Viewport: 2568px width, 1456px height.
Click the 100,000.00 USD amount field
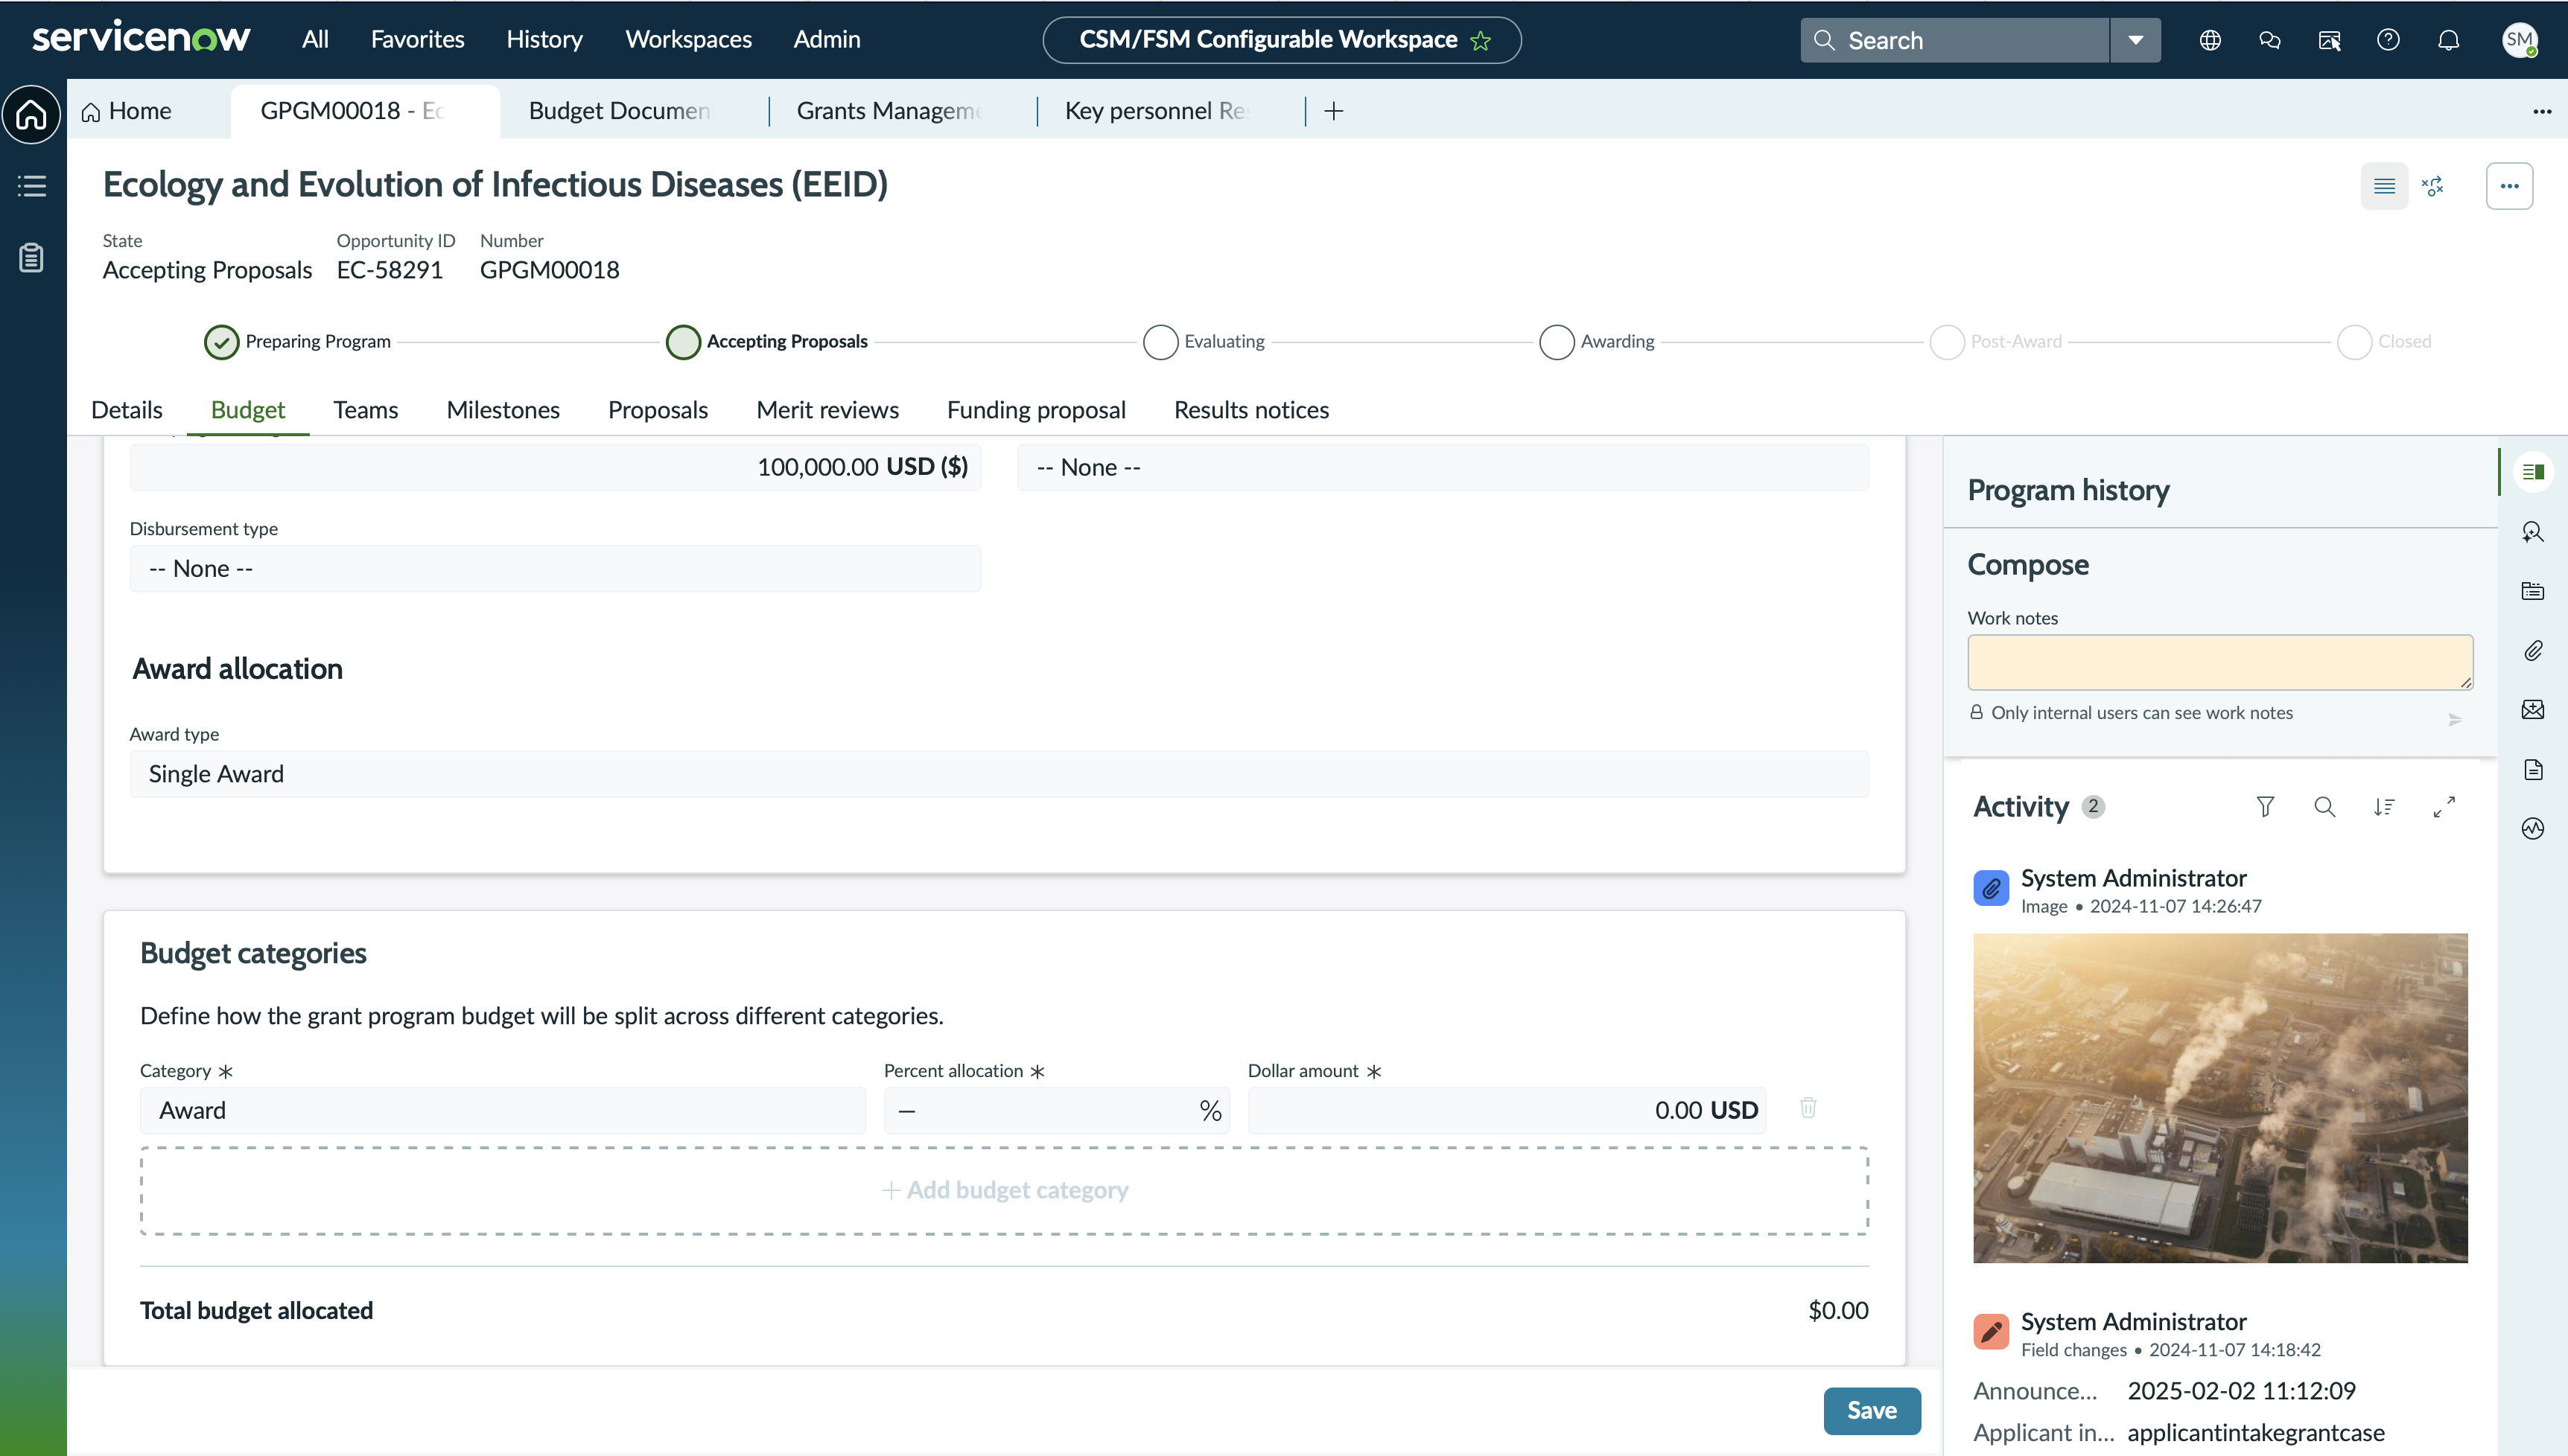point(555,467)
